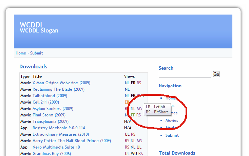Click UL host tag on Extraordinary Measures row
Image resolution: width=249 pixels, height=156 pixels.
pos(127,134)
